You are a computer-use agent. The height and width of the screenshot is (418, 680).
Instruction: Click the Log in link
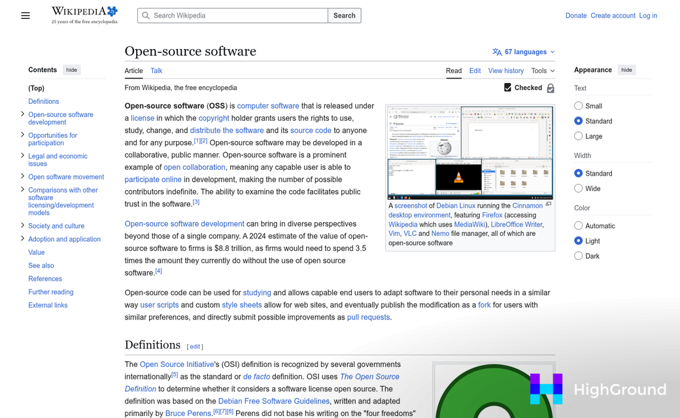click(648, 16)
